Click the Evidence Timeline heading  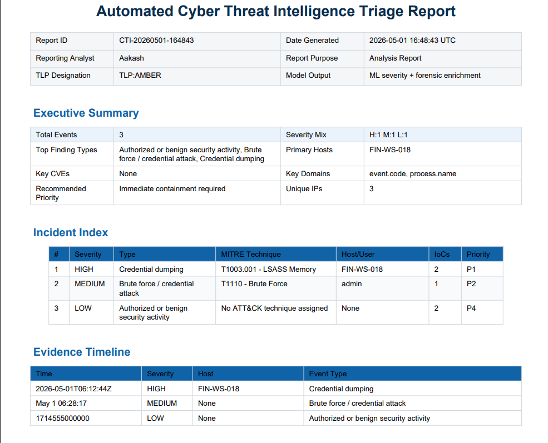pos(82,352)
